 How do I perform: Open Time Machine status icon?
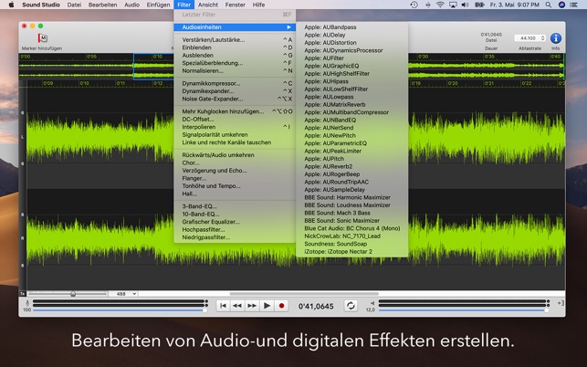(x=414, y=5)
